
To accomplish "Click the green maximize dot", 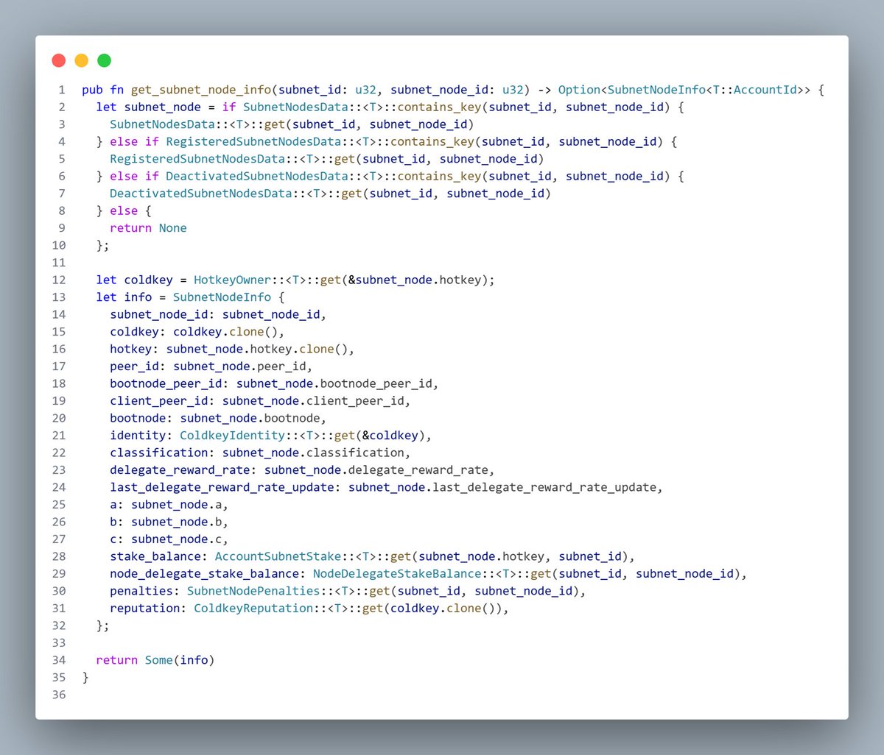I will (x=105, y=60).
